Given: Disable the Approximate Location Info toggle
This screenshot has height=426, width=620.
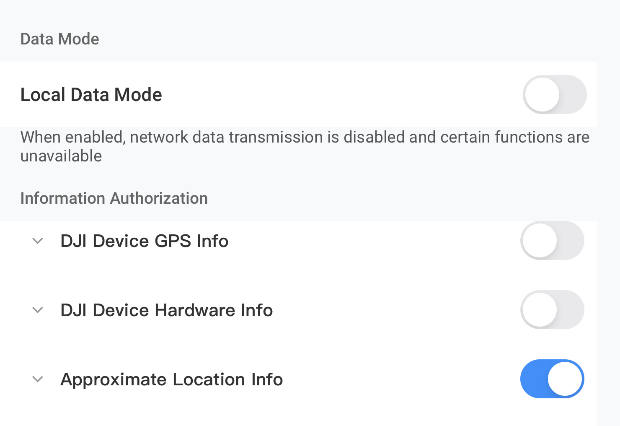Looking at the screenshot, I should 552,379.
